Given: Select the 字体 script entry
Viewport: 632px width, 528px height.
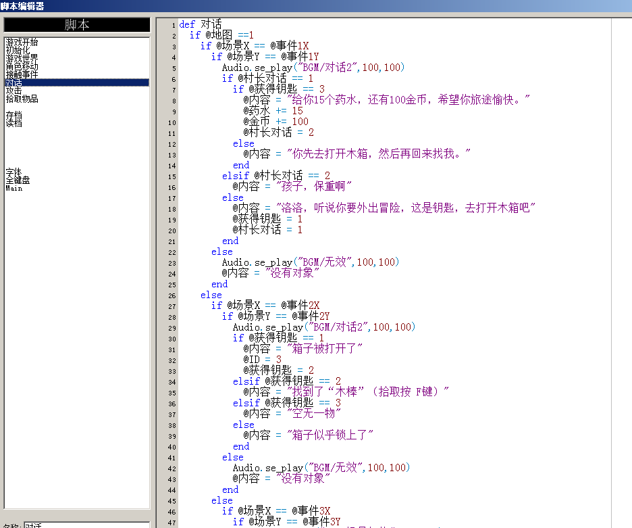Looking at the screenshot, I should [x=14, y=172].
